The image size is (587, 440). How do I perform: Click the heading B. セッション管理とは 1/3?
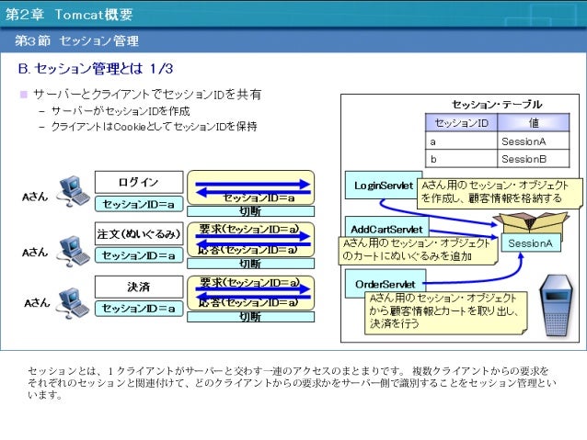pos(96,68)
